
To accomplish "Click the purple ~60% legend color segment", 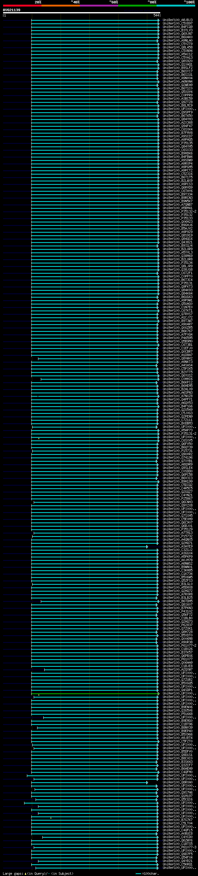I will coord(99,6).
